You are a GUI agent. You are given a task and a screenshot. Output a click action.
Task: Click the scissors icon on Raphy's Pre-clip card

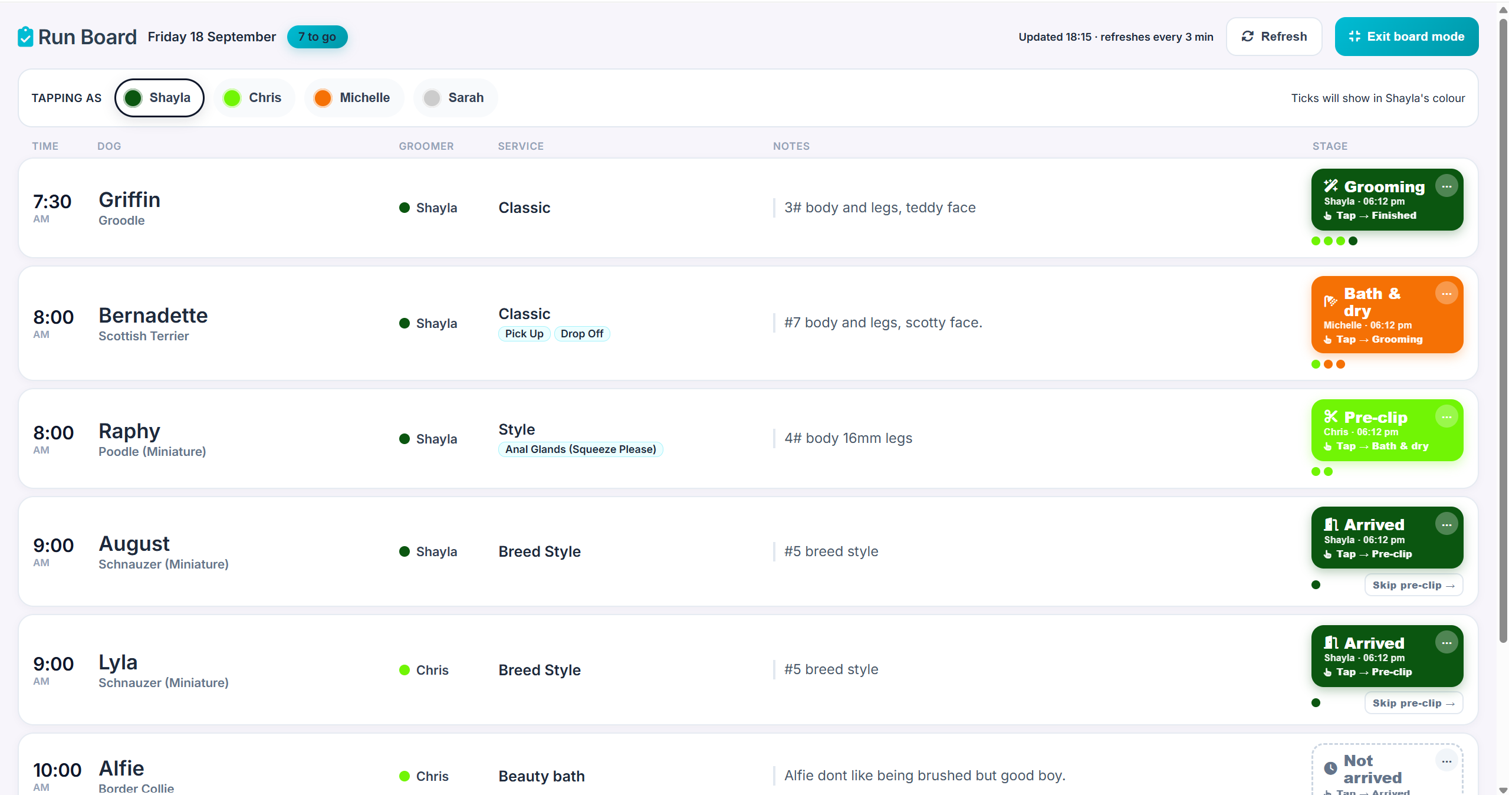(1331, 417)
